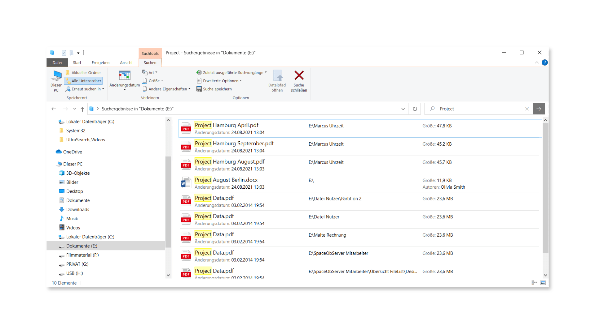This screenshot has height=334, width=595.
Task: Go back with the left arrow
Action: point(54,109)
